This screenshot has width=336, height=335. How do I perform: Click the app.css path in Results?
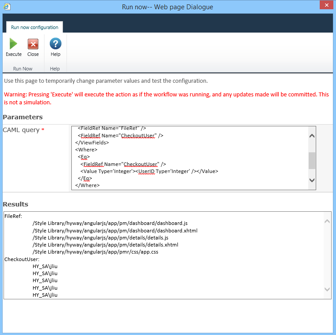click(x=95, y=252)
